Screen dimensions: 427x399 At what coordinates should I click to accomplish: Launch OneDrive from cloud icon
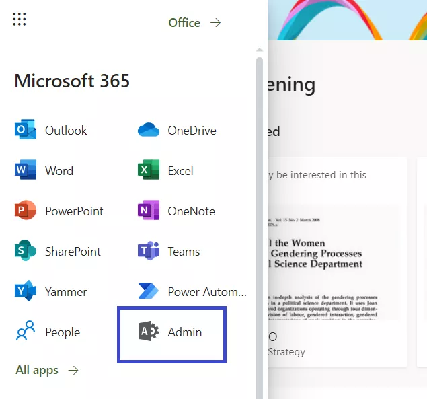tap(149, 130)
